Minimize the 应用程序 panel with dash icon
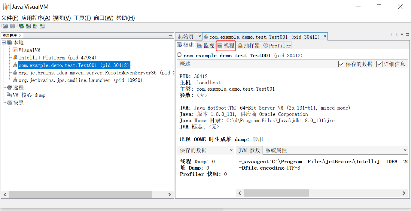This screenshot has height=211, width=411. [170, 36]
